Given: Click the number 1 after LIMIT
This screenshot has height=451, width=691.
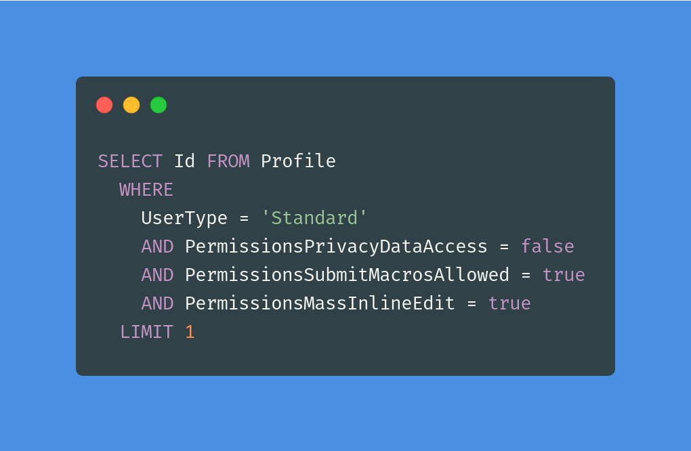Looking at the screenshot, I should [190, 332].
